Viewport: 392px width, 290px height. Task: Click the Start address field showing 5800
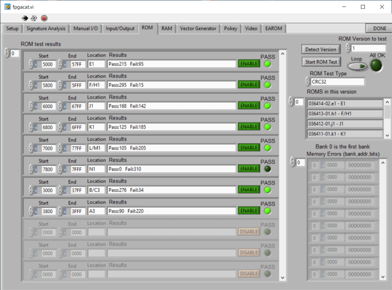point(48,85)
